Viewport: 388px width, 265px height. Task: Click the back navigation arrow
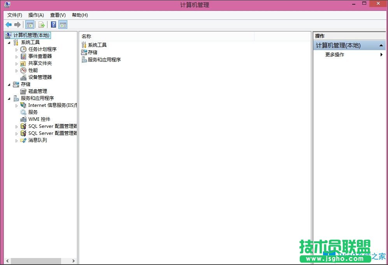(9, 24)
